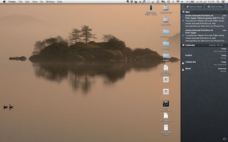Open the Finder menu

pos(12,2)
